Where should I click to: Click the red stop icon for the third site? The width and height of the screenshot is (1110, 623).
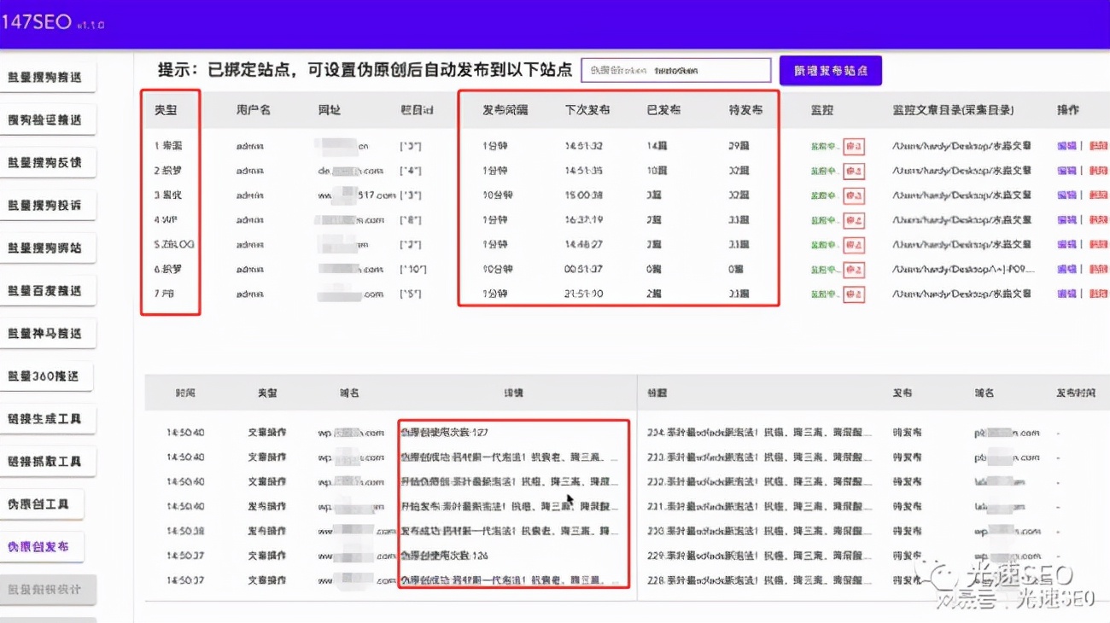[852, 195]
